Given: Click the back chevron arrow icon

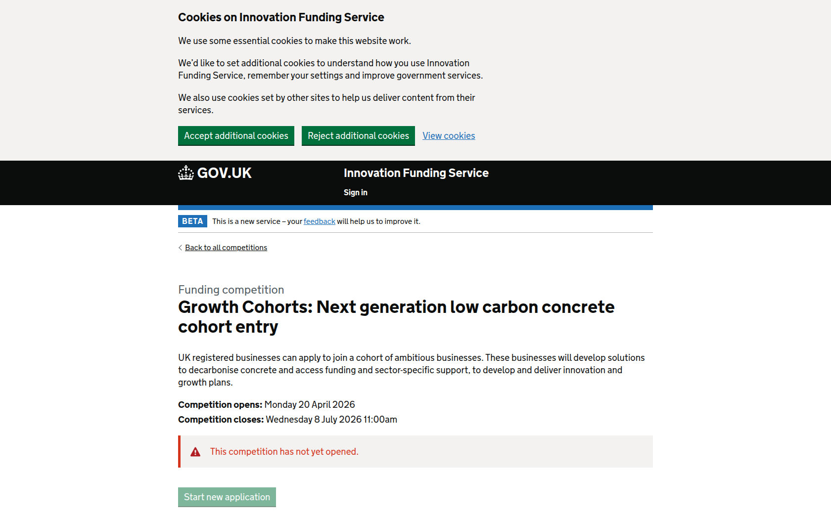Looking at the screenshot, I should coord(180,248).
